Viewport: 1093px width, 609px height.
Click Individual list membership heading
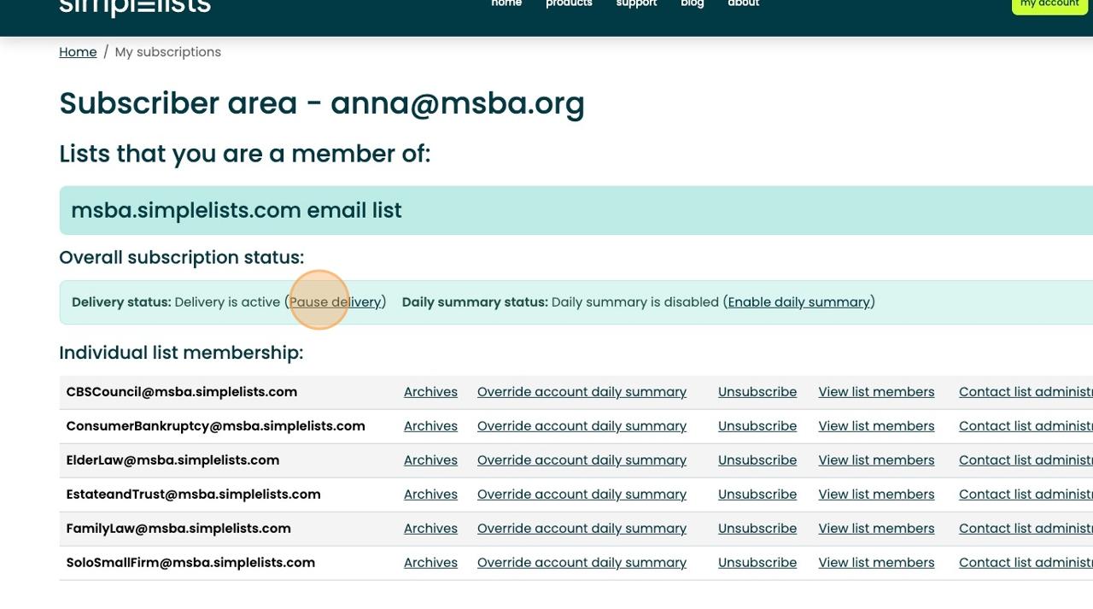pyautogui.click(x=181, y=353)
